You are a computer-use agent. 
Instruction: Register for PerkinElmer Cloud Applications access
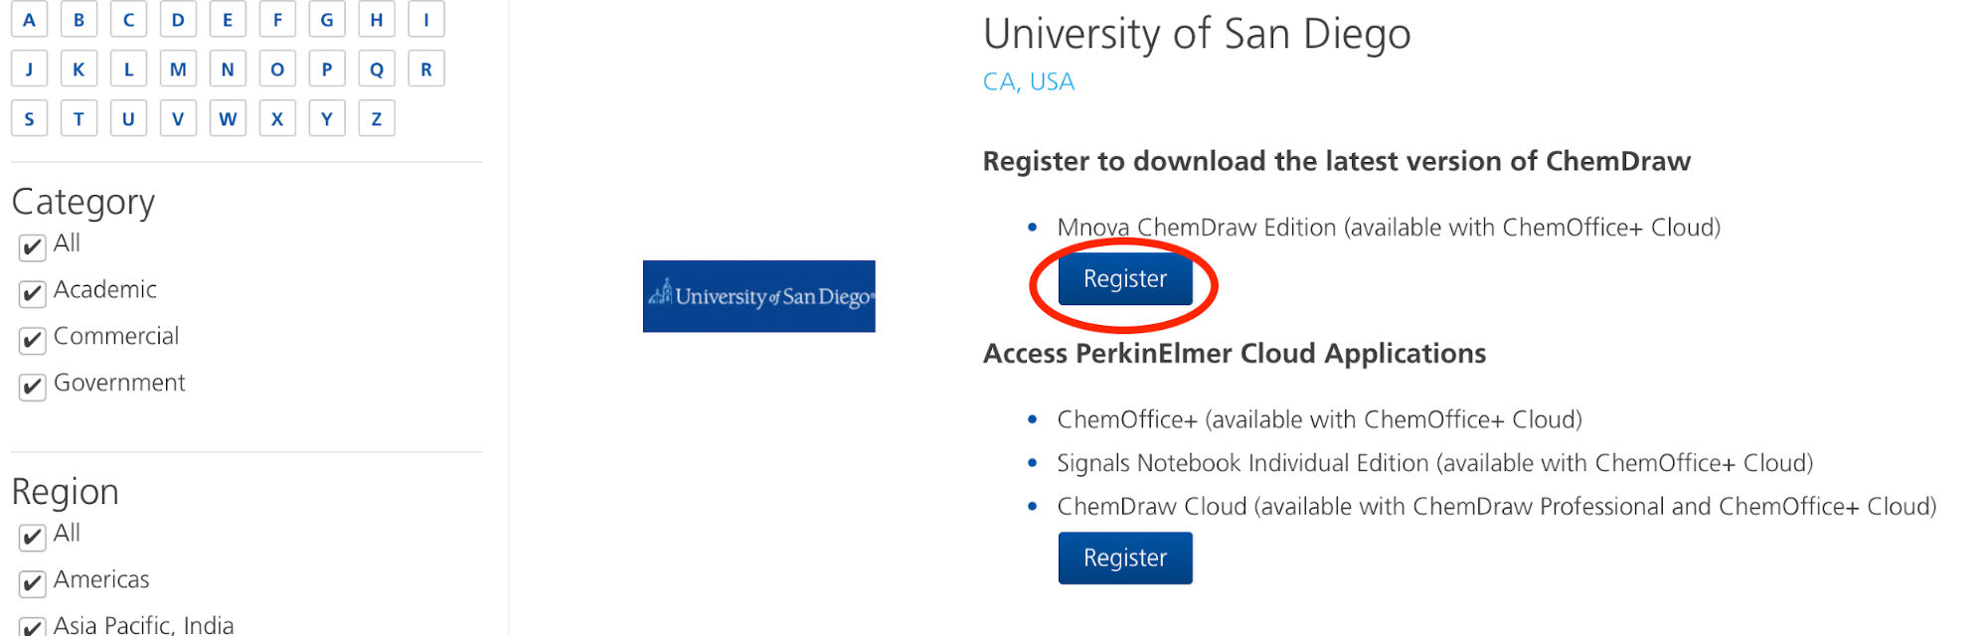coord(1125,557)
